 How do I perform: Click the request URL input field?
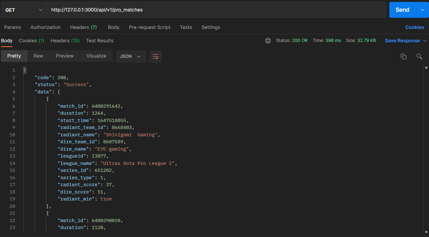(x=216, y=10)
